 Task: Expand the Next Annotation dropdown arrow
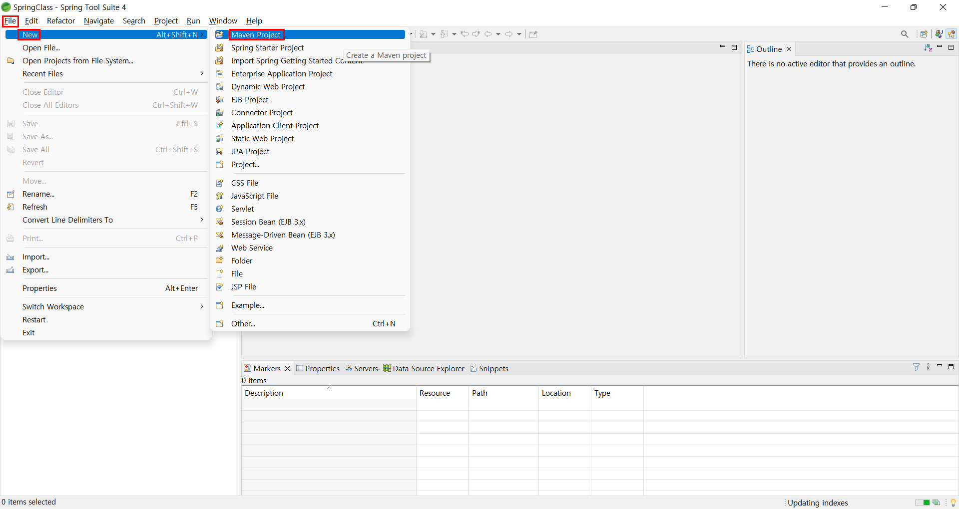point(433,34)
